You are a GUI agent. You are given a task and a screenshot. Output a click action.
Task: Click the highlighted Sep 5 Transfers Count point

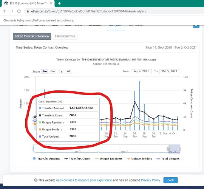[x=35, y=117]
